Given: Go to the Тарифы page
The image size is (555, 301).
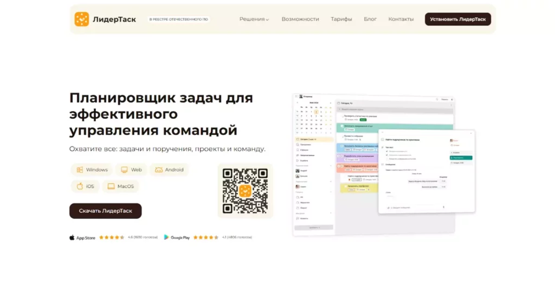Looking at the screenshot, I should (x=341, y=19).
